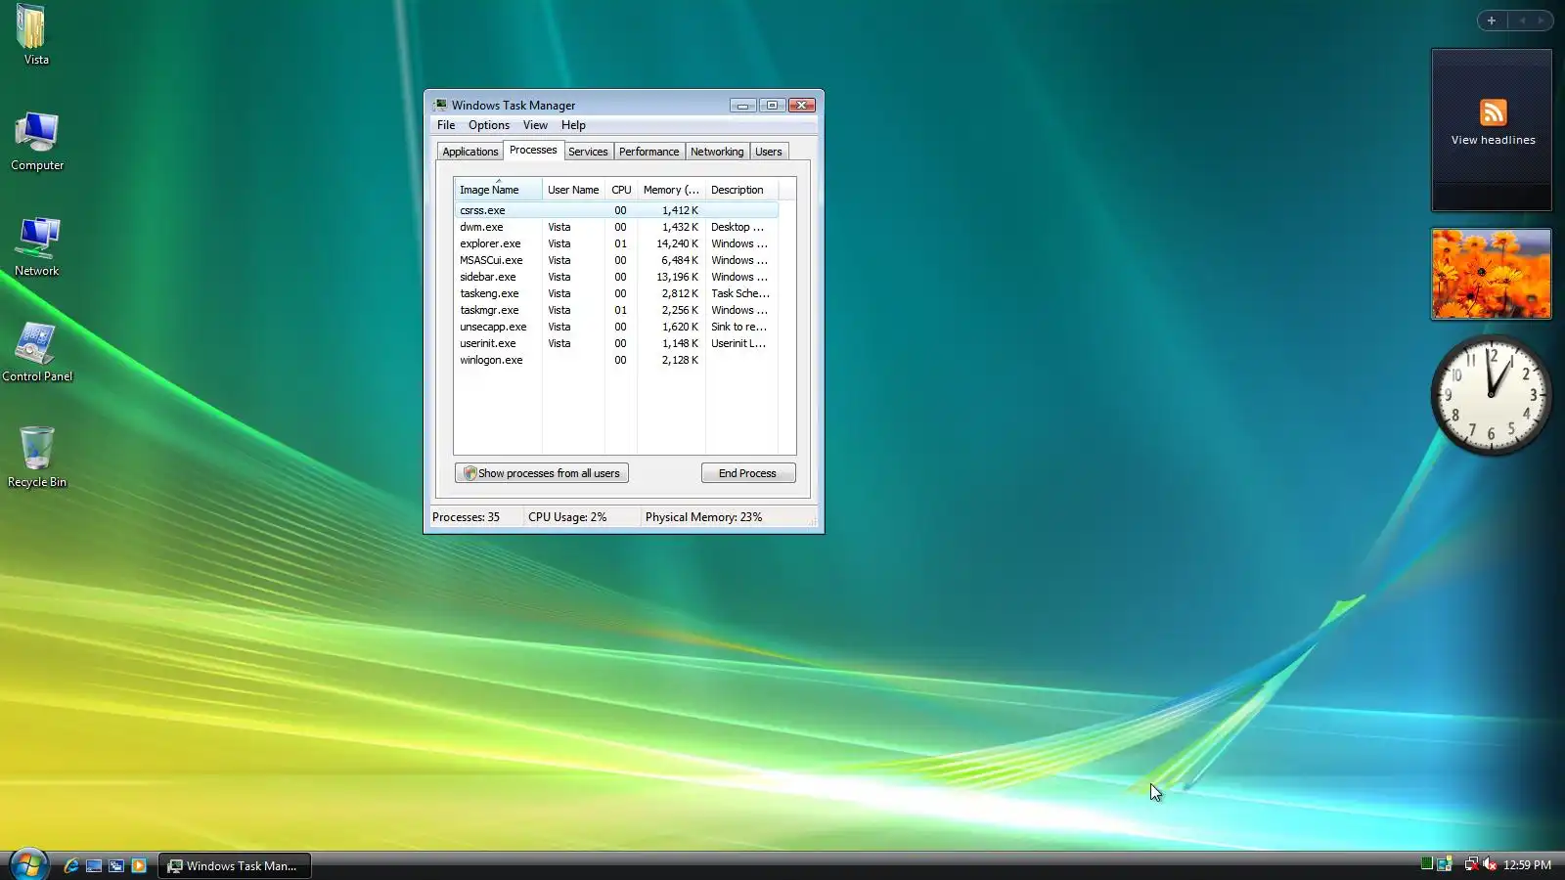Switch to the Applications tab
This screenshot has height=880, width=1565.
[x=470, y=152]
